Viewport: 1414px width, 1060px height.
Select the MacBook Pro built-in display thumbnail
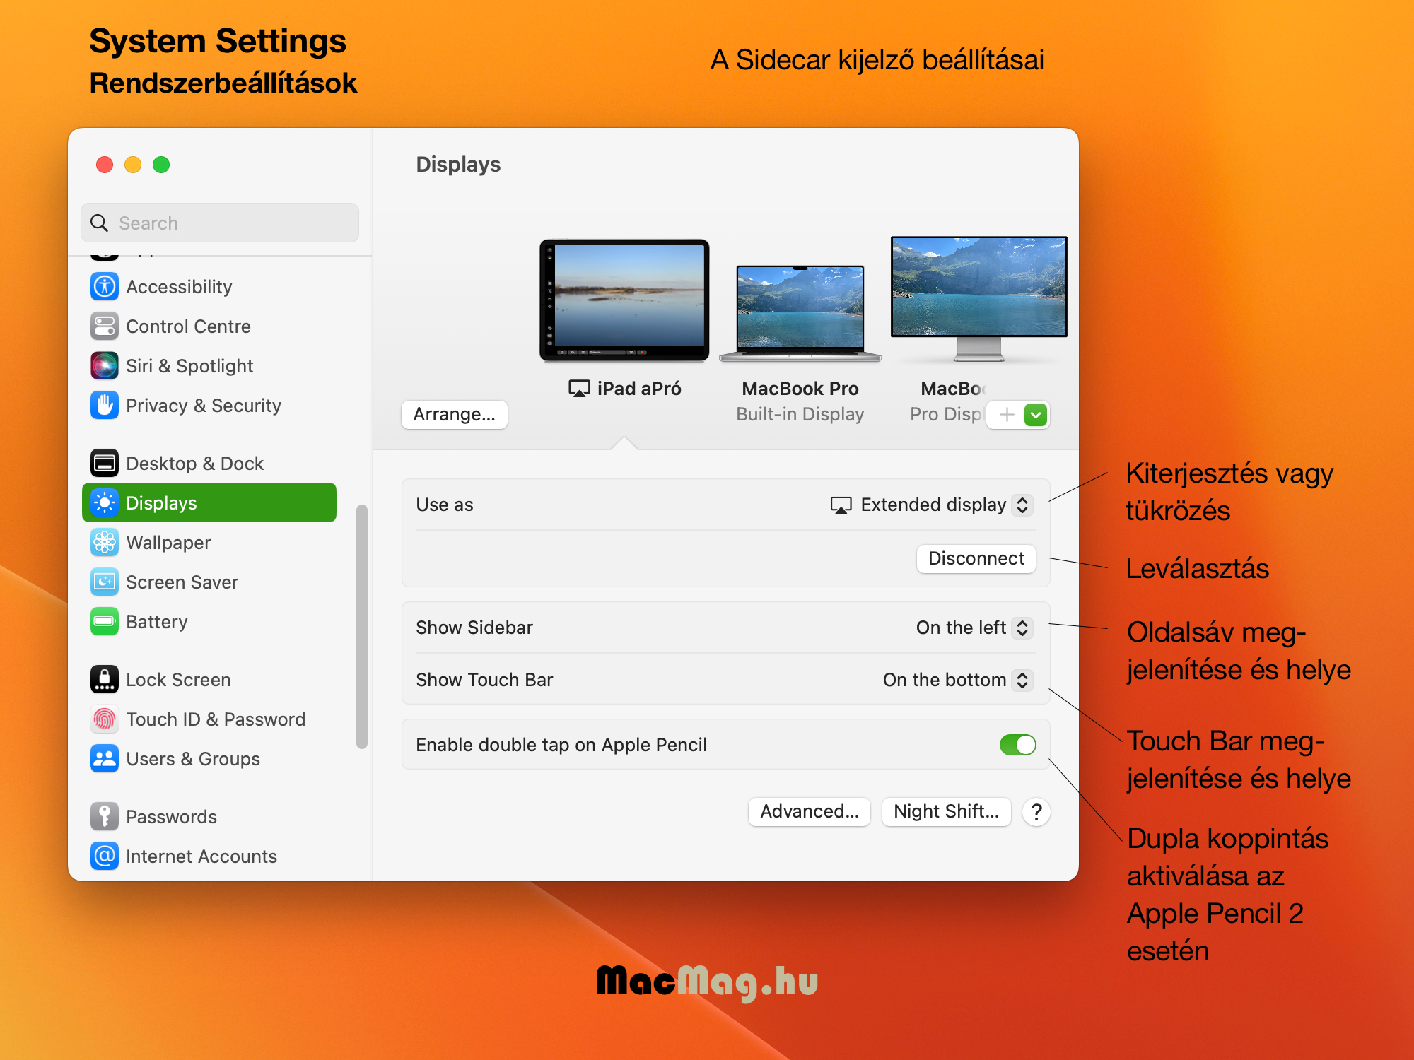pyautogui.click(x=800, y=313)
